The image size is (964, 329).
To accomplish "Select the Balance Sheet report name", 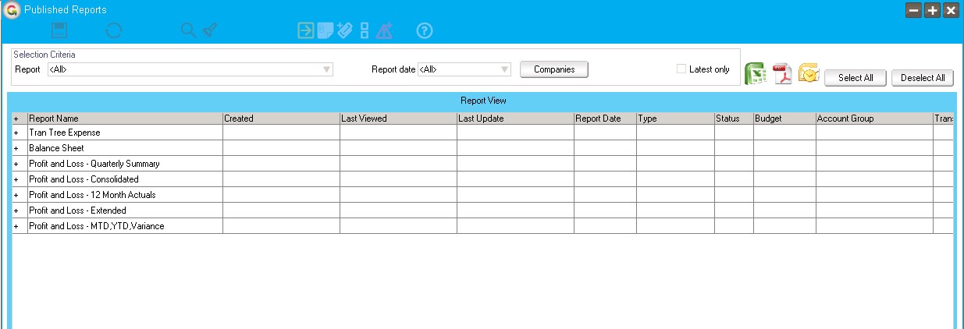I will 56,148.
